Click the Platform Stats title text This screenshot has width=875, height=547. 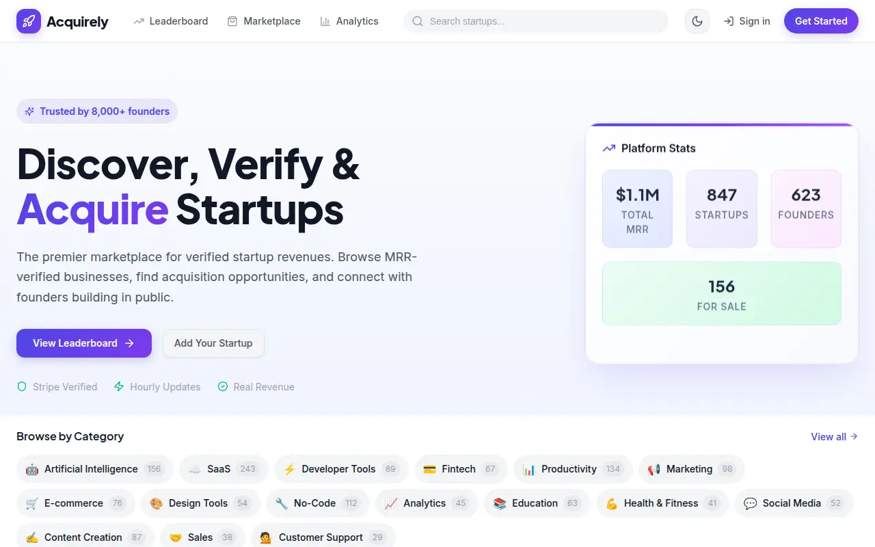658,148
